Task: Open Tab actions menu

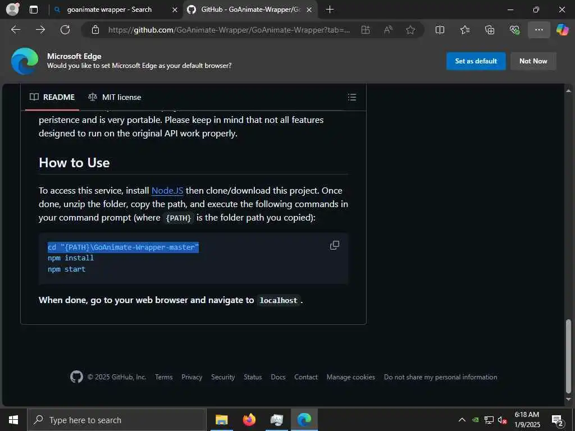Action: pos(34,10)
